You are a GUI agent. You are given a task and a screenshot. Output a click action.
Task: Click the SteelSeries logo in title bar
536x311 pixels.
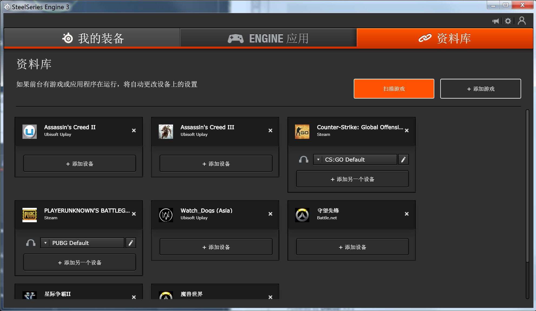tap(7, 7)
